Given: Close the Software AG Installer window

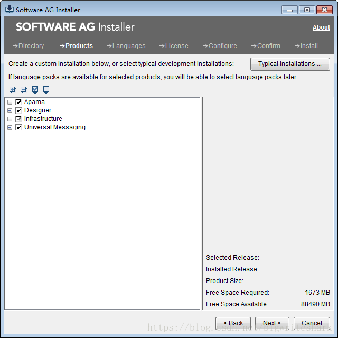Looking at the screenshot, I should pos(324,10).
